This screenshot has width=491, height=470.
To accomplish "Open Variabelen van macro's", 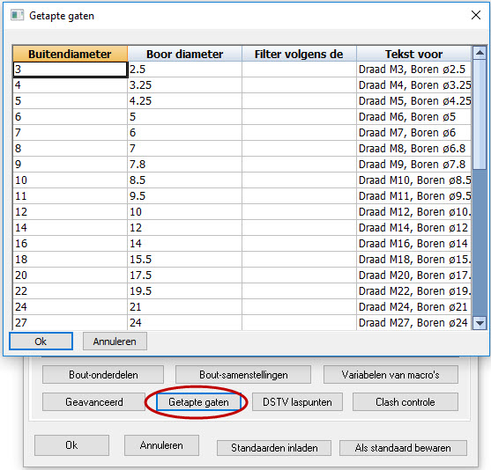I will tap(391, 374).
